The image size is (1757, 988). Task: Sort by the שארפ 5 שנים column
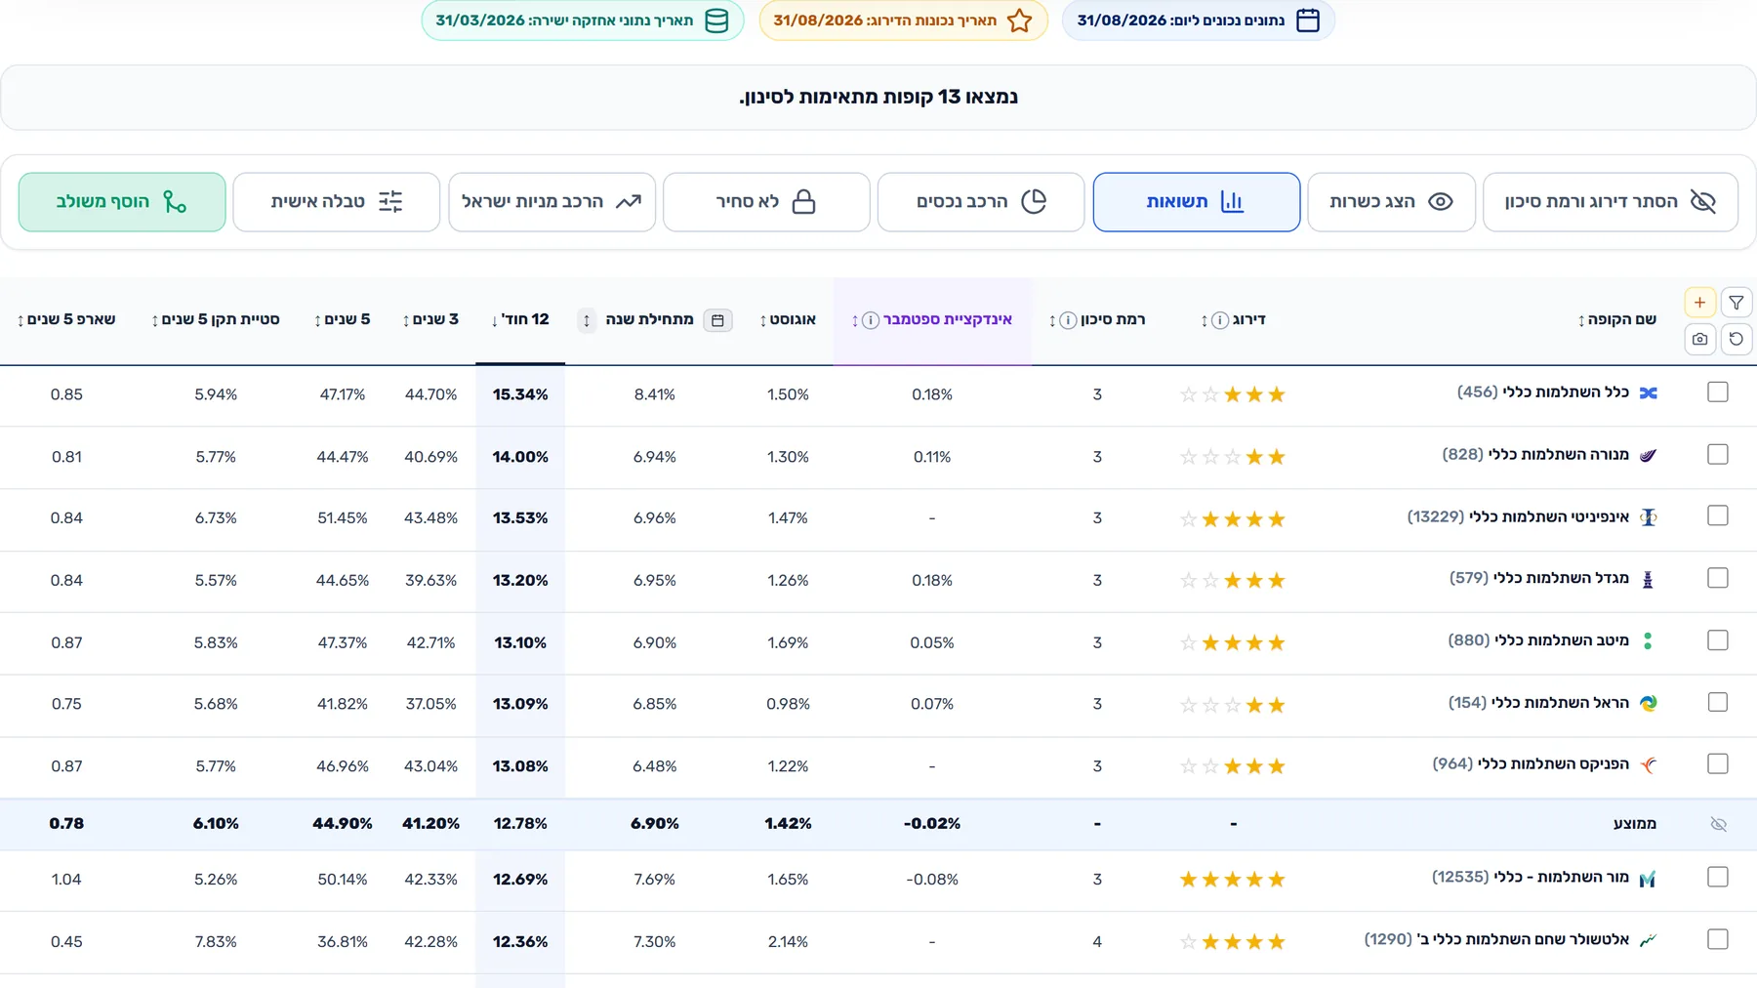pyautogui.click(x=66, y=320)
